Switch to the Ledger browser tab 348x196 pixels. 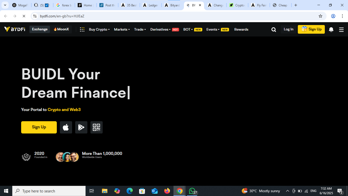pos(151,5)
